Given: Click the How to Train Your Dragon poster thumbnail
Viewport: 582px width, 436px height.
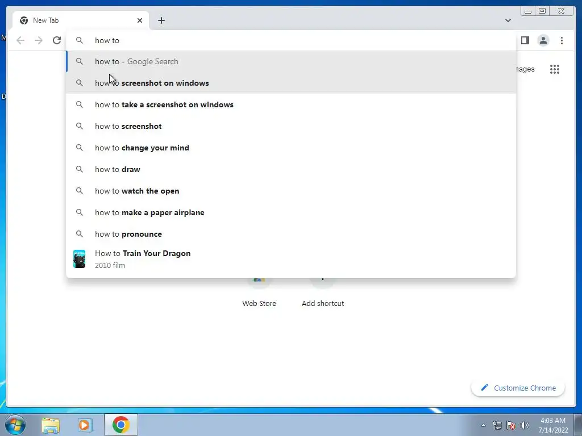Looking at the screenshot, I should 80,259.
